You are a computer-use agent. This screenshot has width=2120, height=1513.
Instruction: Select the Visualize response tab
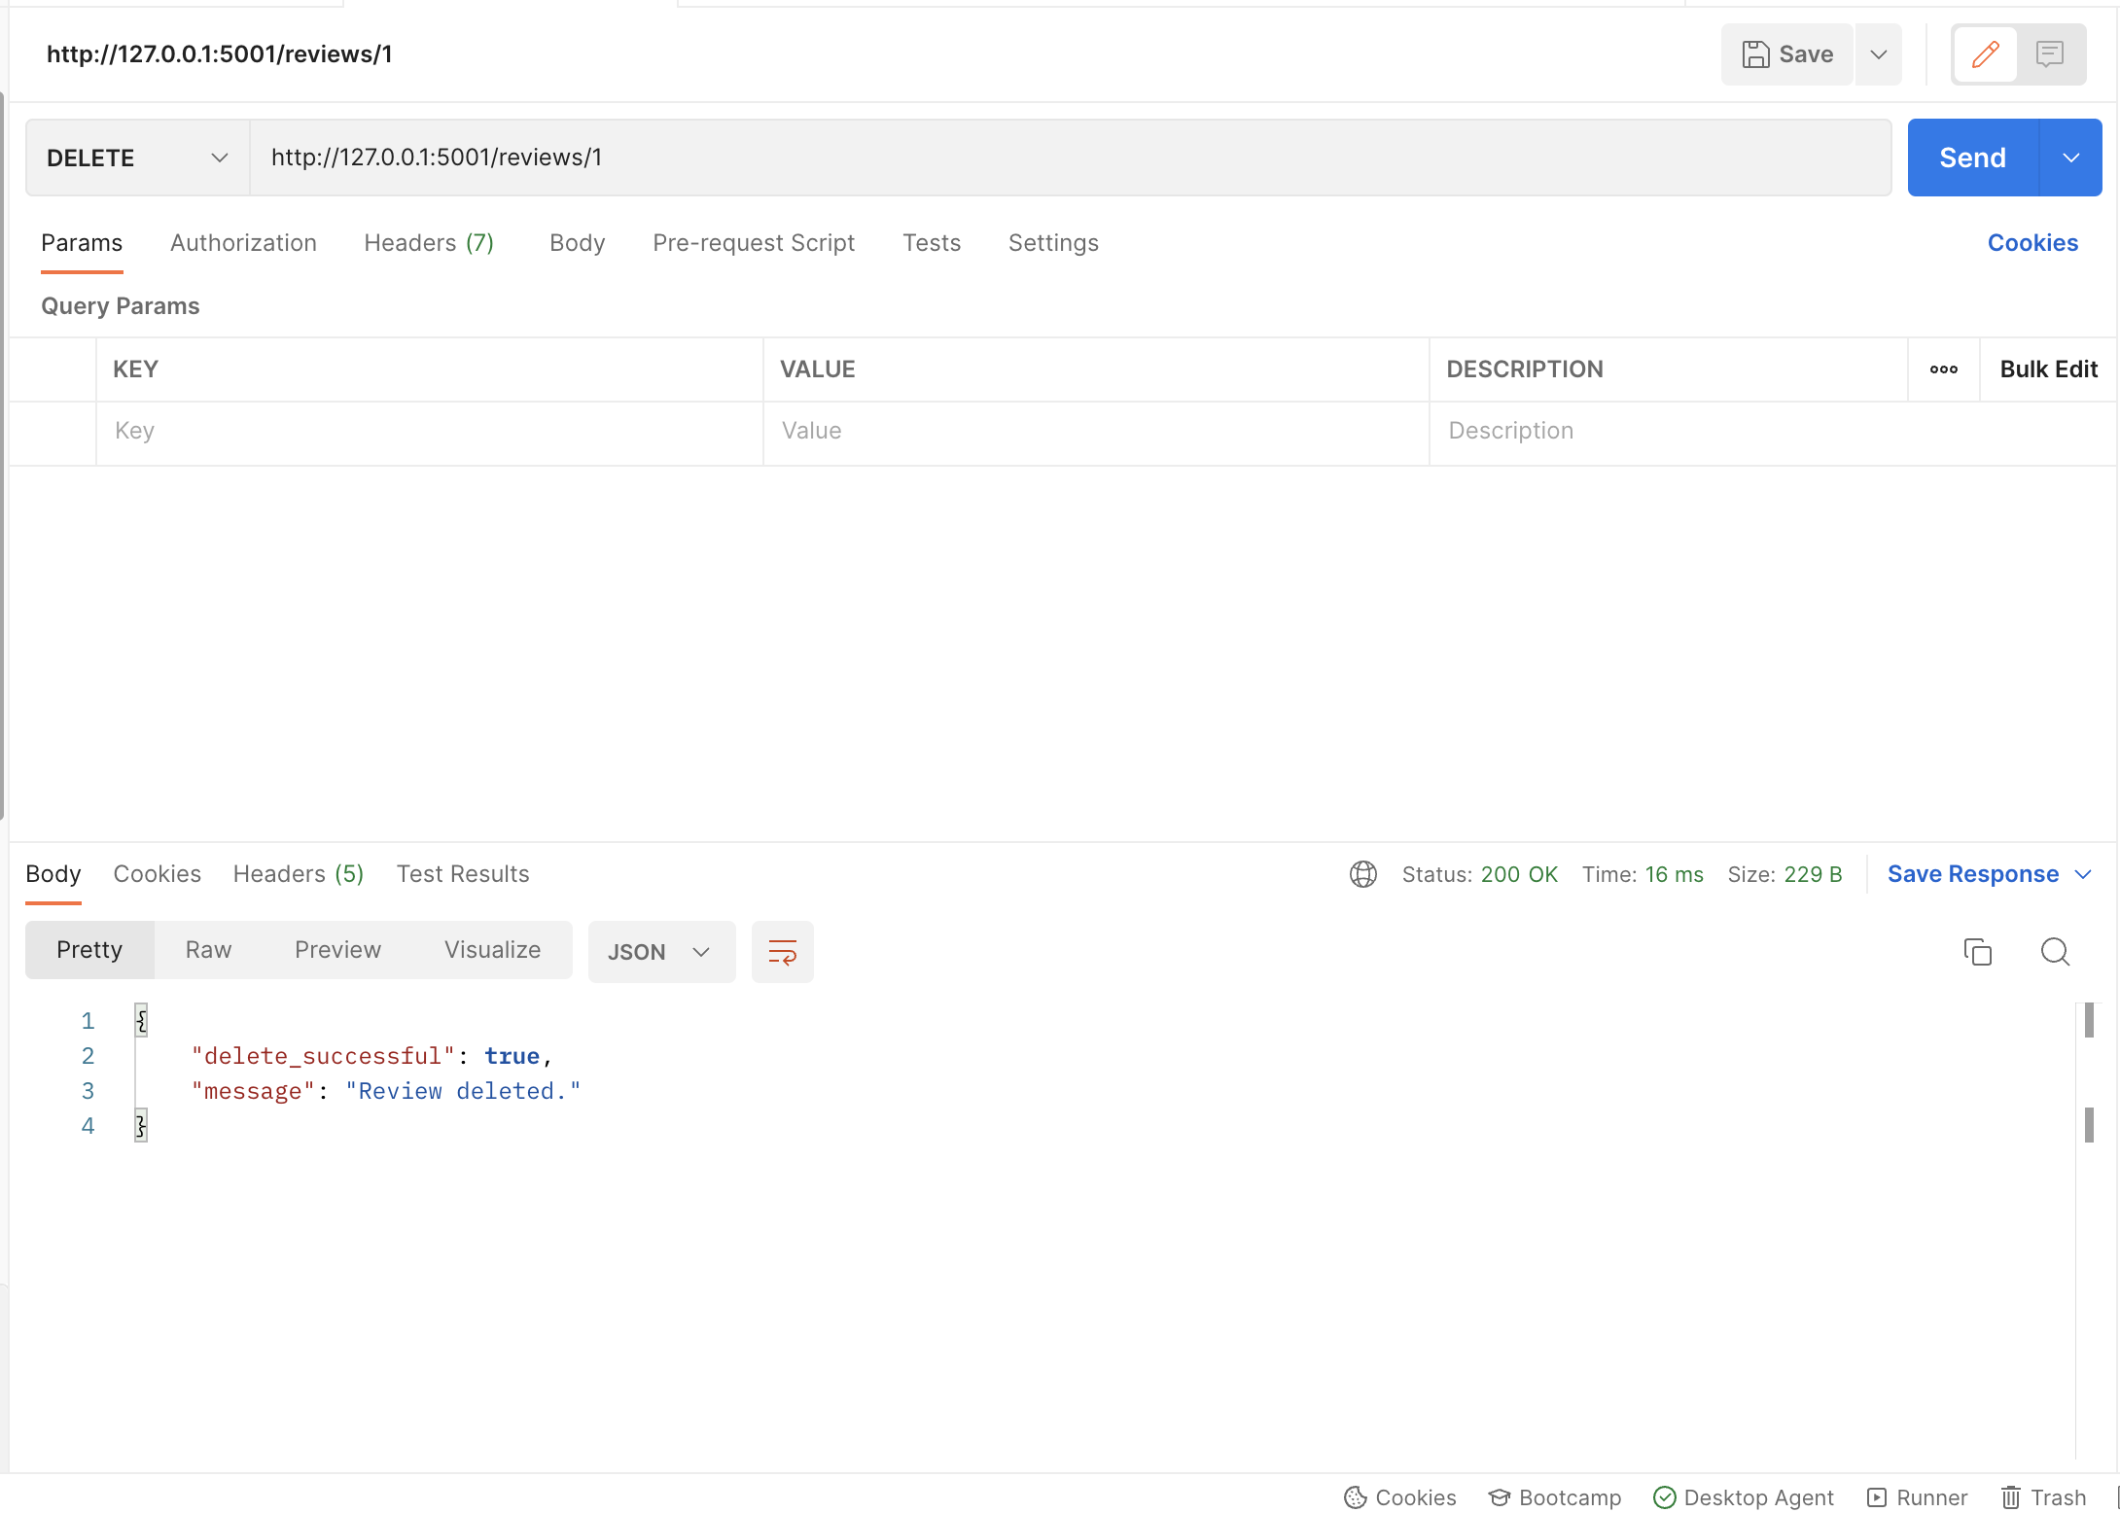pos(491,950)
